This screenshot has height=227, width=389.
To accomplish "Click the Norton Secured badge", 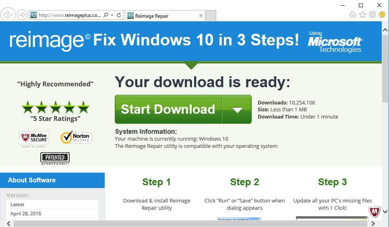I will point(77,137).
